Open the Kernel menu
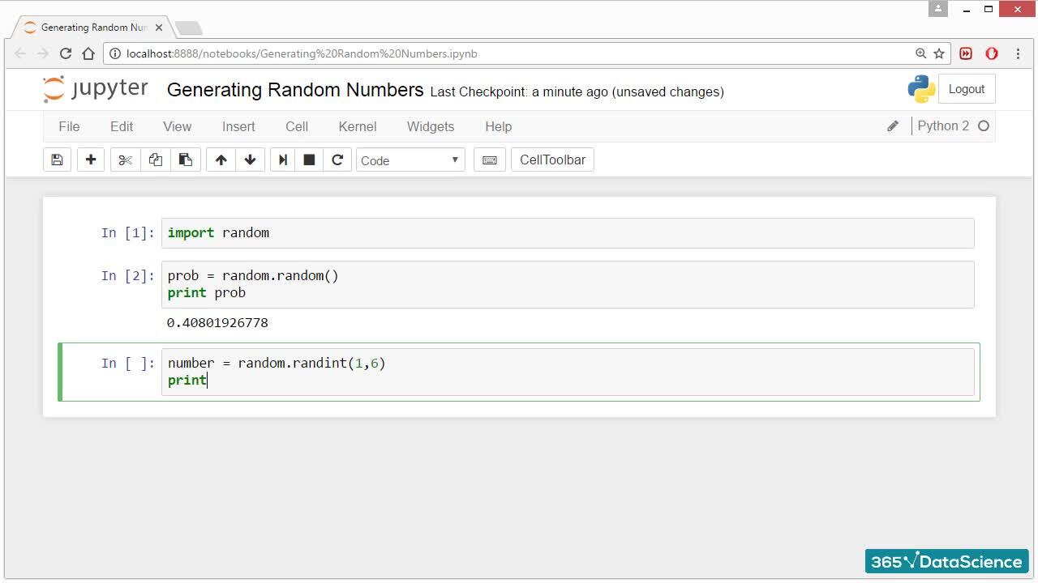The width and height of the screenshot is (1038, 583). tap(358, 126)
